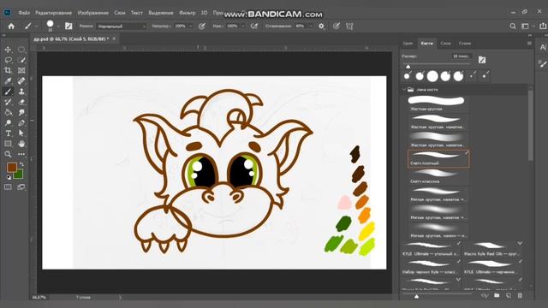Click the Home button in options bar

point(11,27)
